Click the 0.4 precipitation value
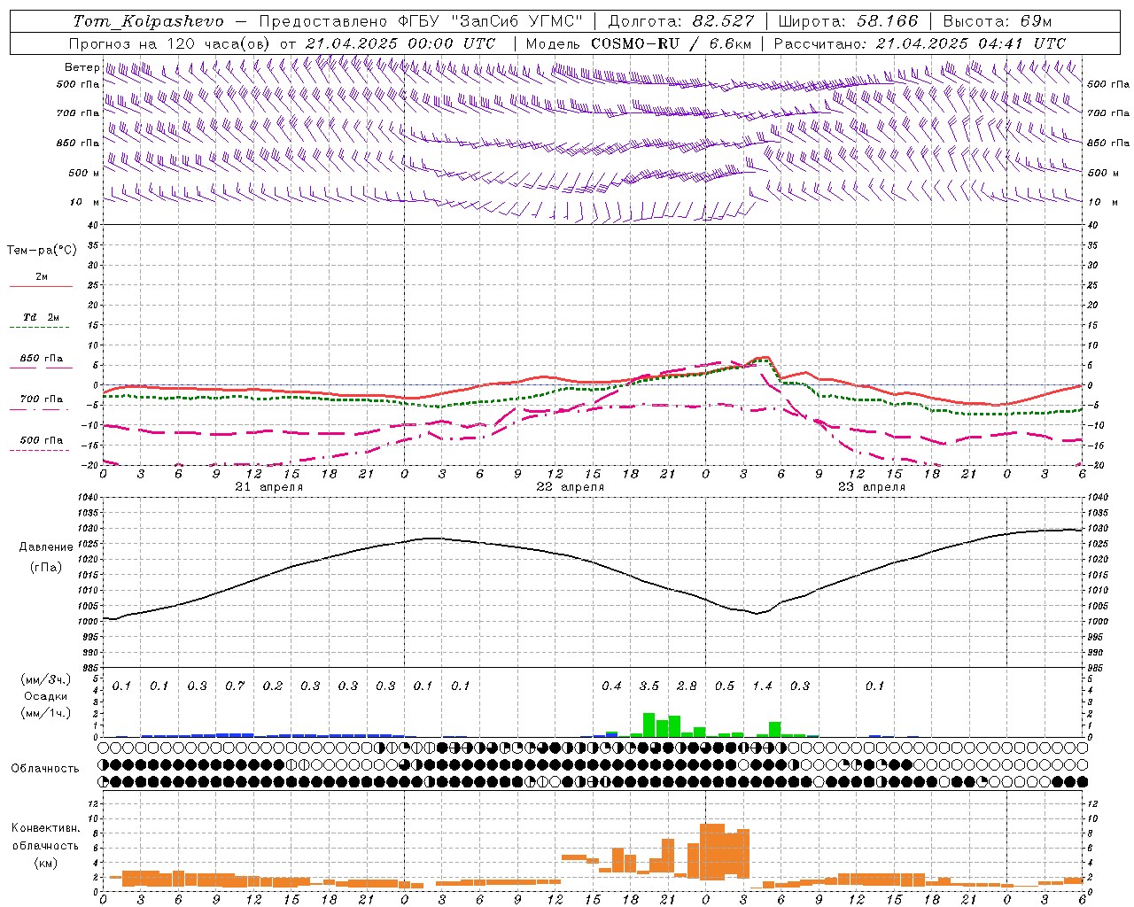The width and height of the screenshot is (1134, 907). [x=611, y=686]
